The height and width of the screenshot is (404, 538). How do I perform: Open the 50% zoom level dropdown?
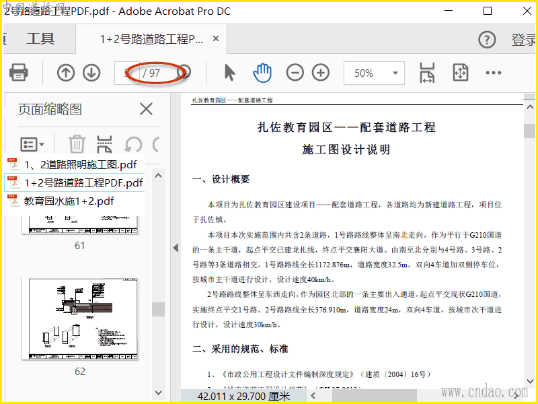(x=374, y=73)
